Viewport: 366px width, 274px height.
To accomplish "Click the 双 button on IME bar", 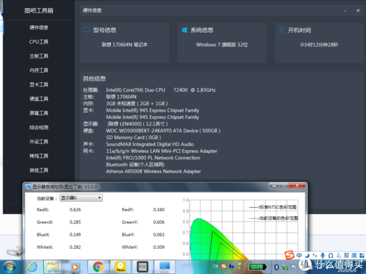I will click(x=347, y=255).
